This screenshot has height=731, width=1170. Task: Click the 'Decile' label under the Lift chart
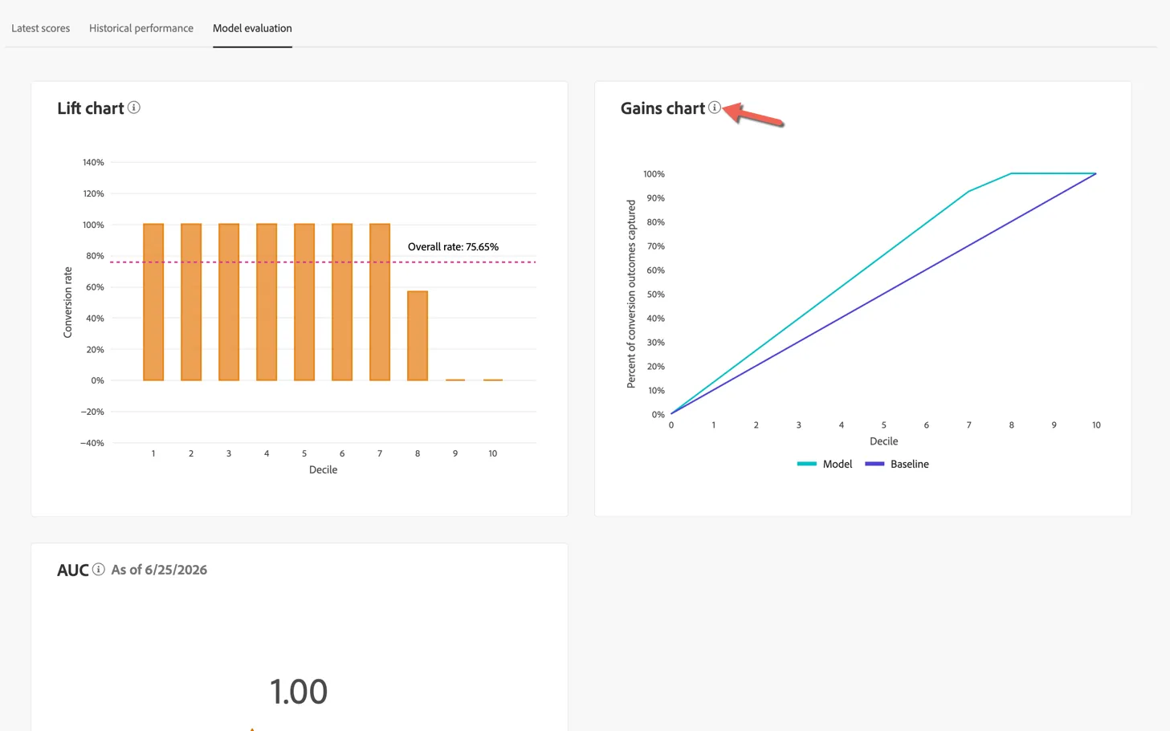point(323,470)
